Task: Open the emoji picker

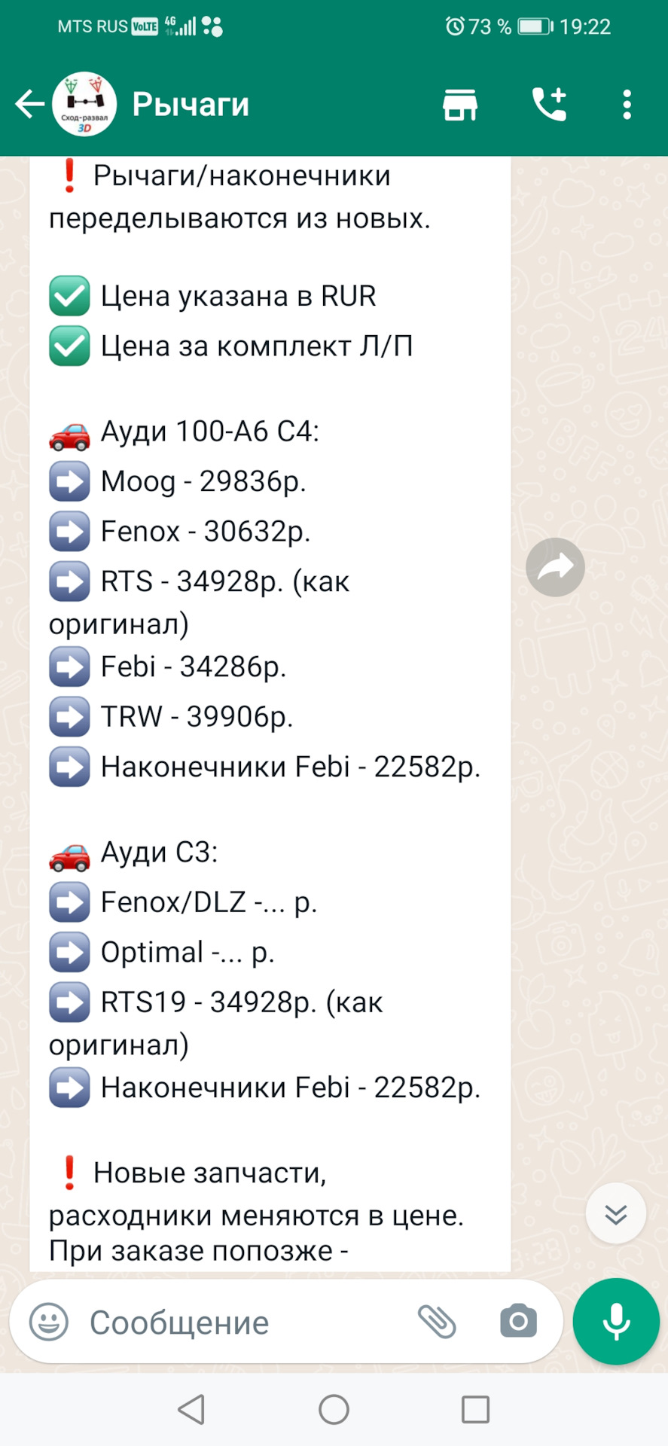Action: click(49, 1322)
